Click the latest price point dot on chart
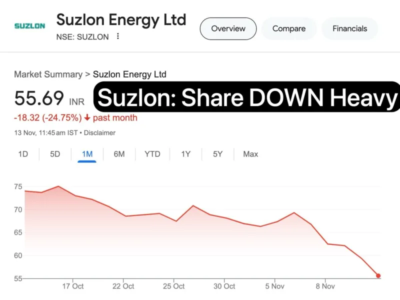 point(378,275)
